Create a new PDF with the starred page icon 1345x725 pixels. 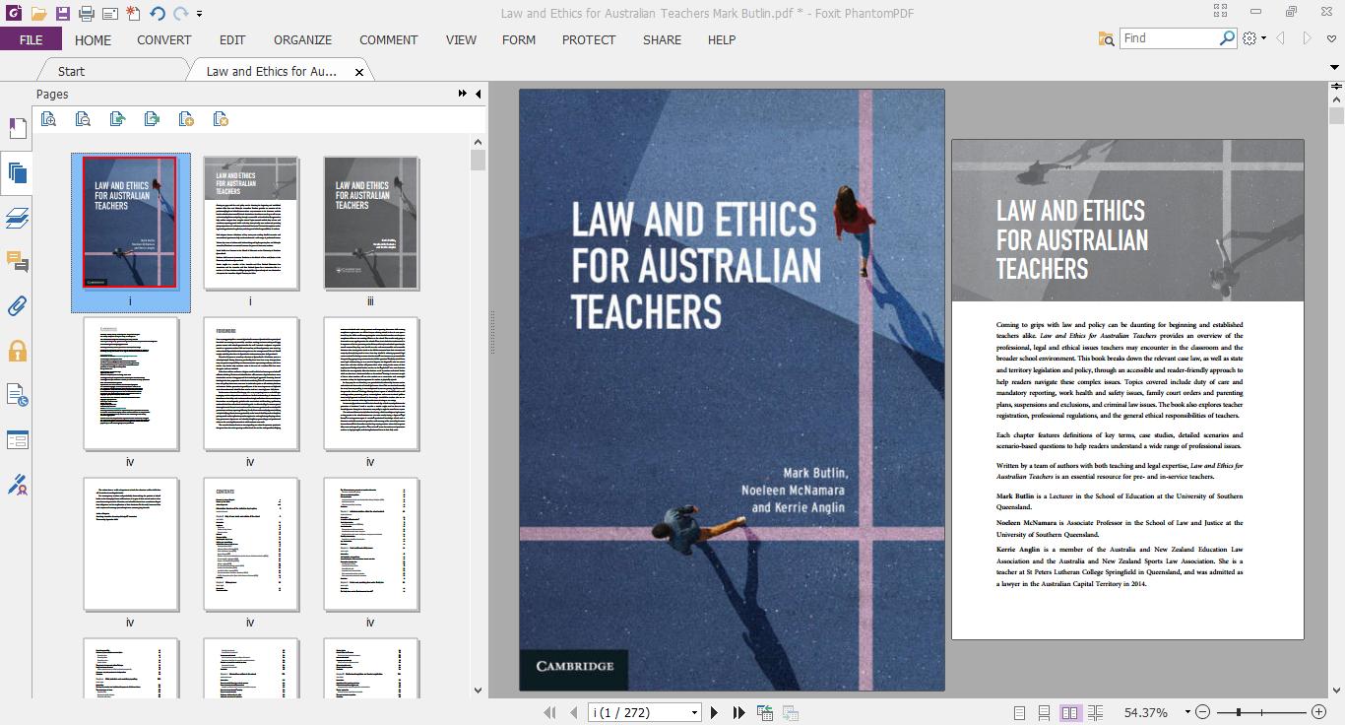[133, 14]
